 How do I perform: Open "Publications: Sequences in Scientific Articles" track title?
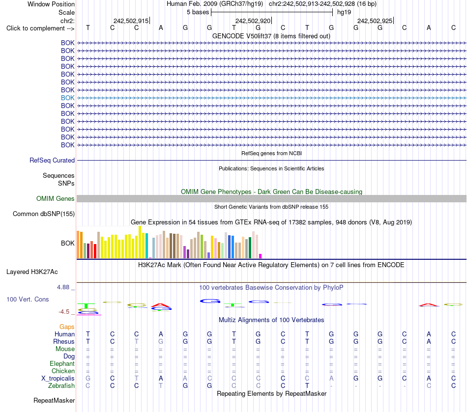click(x=271, y=168)
